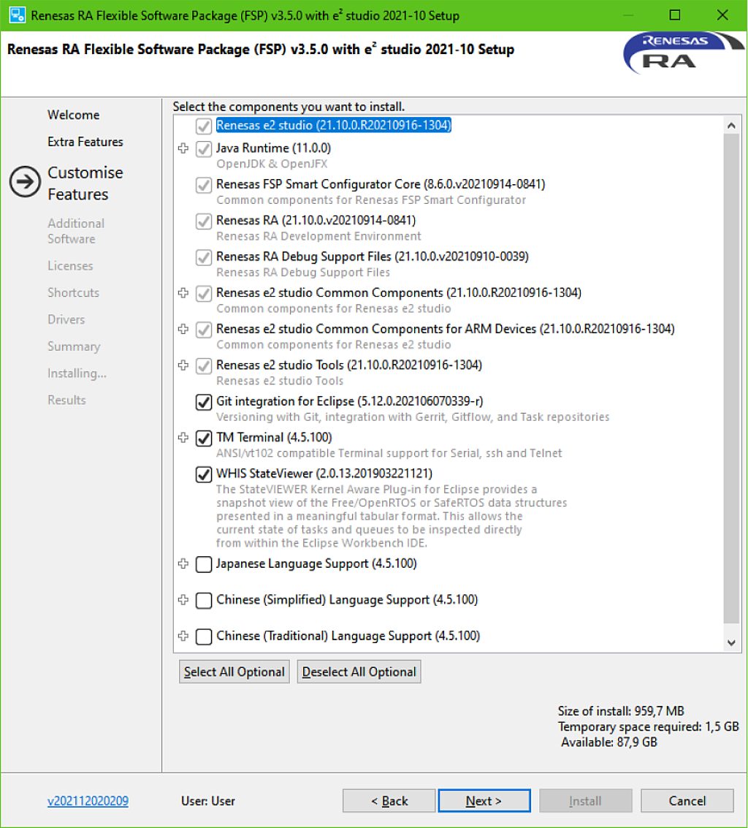The height and width of the screenshot is (828, 748).
Task: Go to the Welcome step in sidebar
Action: (x=73, y=115)
